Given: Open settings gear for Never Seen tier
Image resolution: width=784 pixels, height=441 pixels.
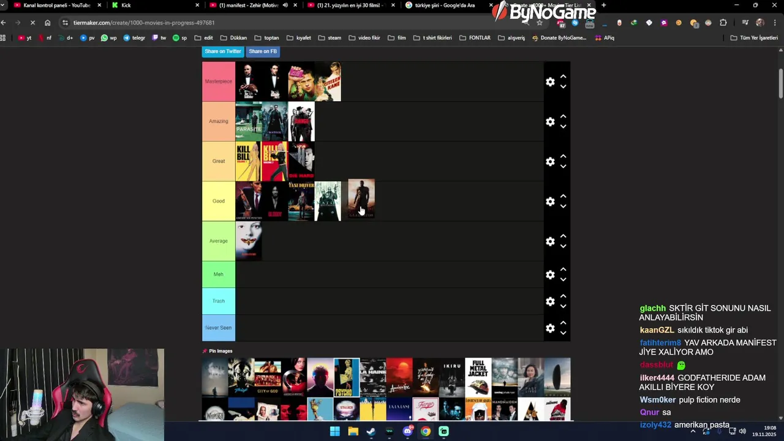Looking at the screenshot, I should click(x=550, y=328).
